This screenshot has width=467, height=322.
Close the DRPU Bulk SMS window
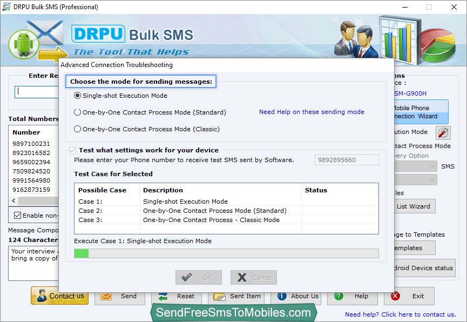tap(454, 7)
